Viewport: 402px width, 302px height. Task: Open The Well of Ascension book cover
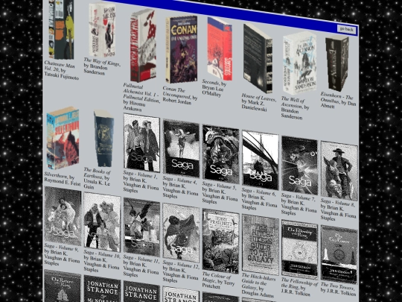tap(299, 63)
